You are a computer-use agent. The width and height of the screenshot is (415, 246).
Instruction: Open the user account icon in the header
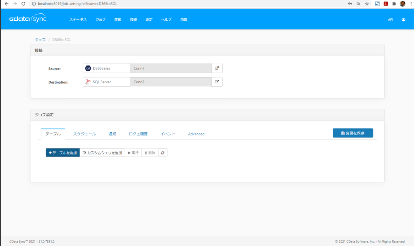[x=403, y=20]
